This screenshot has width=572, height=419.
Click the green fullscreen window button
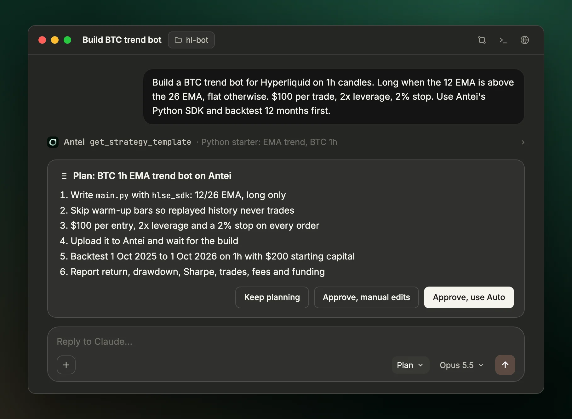67,40
